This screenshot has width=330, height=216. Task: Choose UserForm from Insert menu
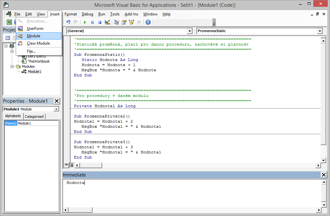pyautogui.click(x=39, y=29)
